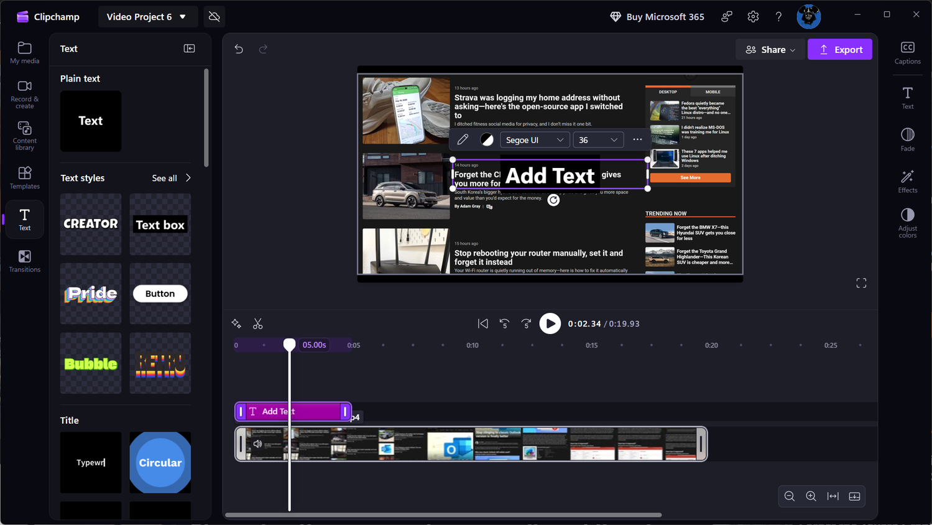Open the Video Project 6 dropdown
Viewport: 932px width, 525px height.
147,17
